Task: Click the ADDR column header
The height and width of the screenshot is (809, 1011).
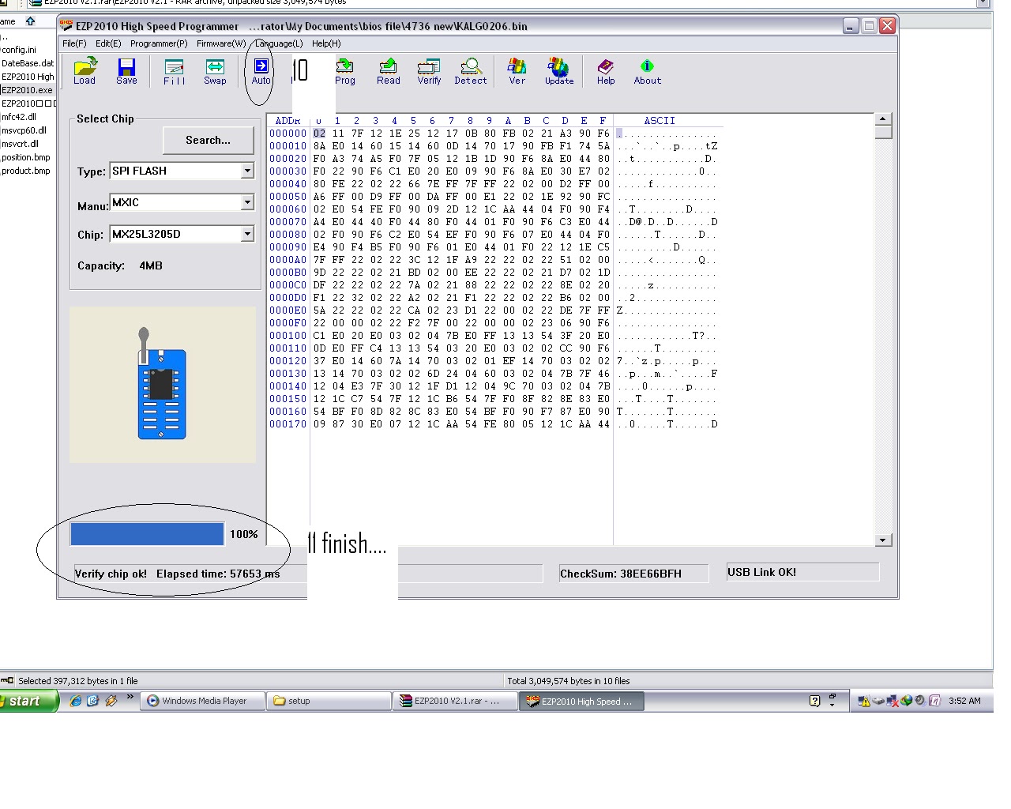Action: tap(288, 121)
